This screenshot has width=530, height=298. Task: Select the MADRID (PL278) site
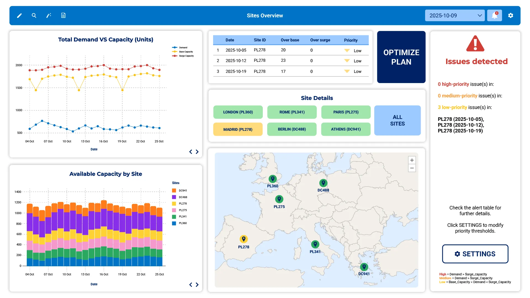tap(238, 129)
